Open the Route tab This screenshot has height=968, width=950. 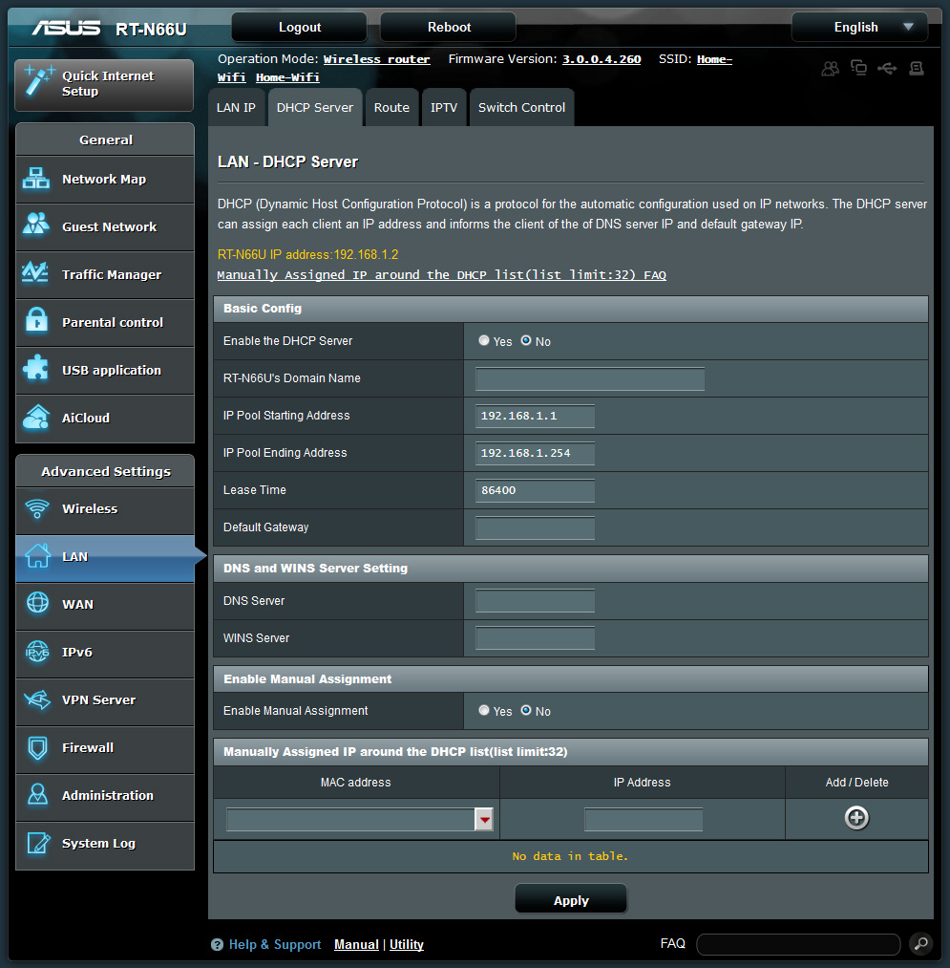click(x=391, y=107)
